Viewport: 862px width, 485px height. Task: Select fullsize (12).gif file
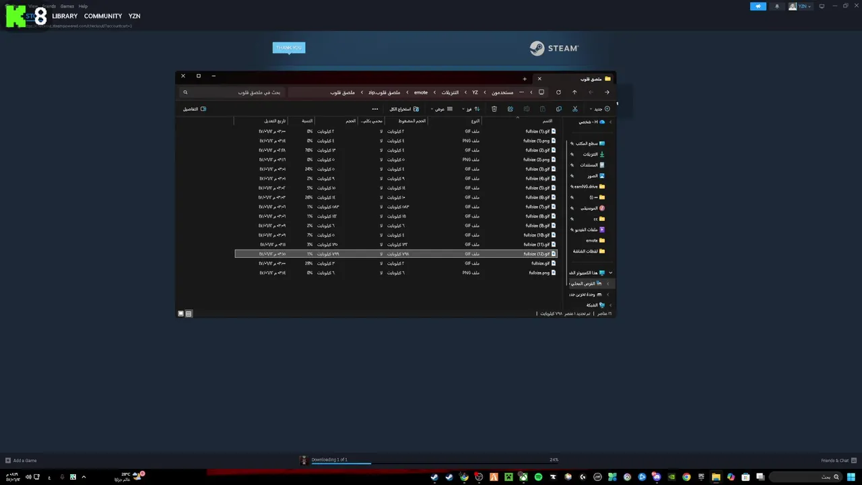pos(396,254)
